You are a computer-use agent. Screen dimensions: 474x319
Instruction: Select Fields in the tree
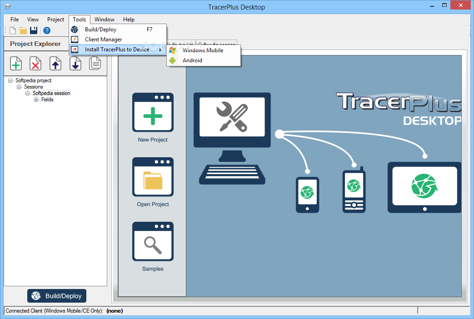[x=47, y=100]
